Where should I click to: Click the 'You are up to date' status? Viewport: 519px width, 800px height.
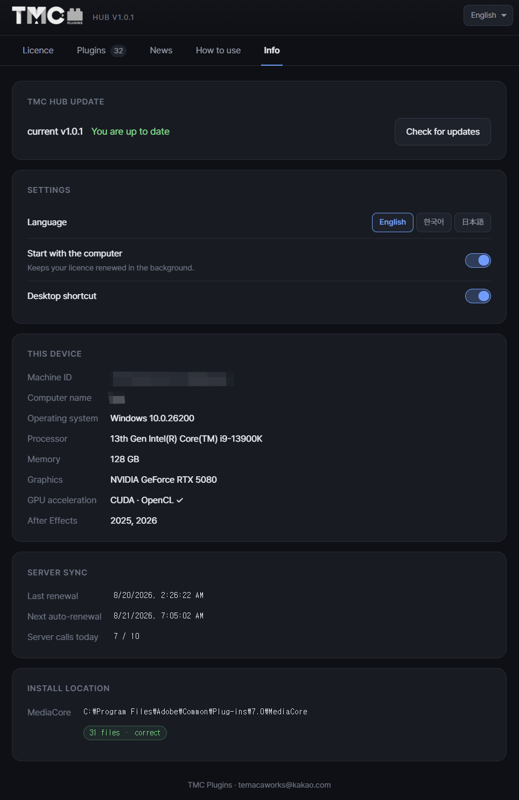[x=130, y=131]
